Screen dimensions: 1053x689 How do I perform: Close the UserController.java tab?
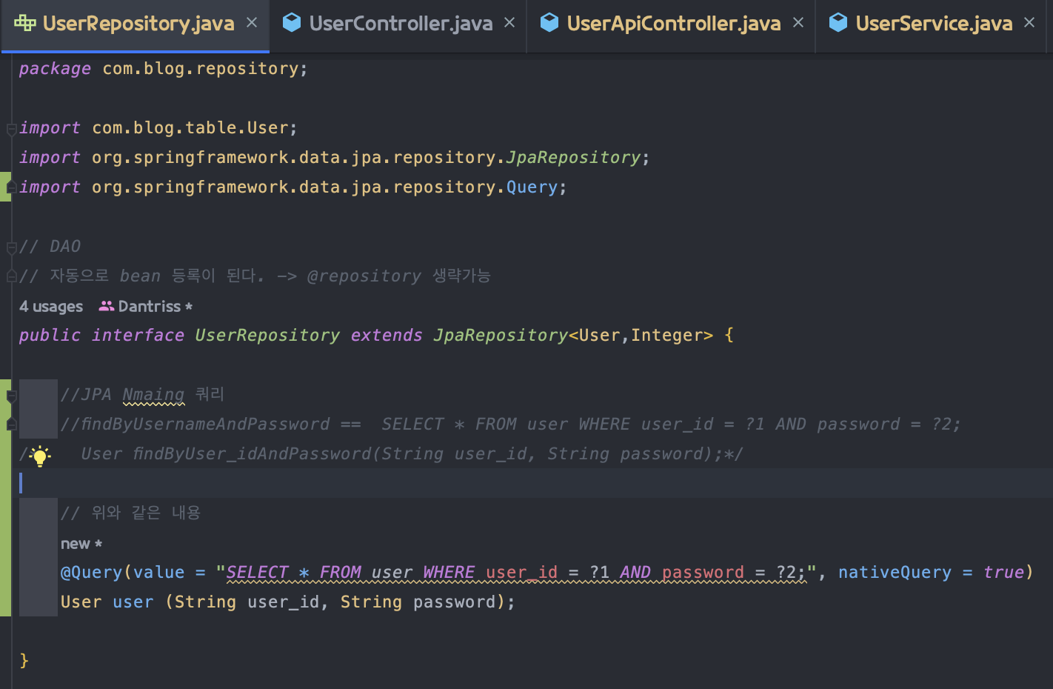pyautogui.click(x=509, y=23)
